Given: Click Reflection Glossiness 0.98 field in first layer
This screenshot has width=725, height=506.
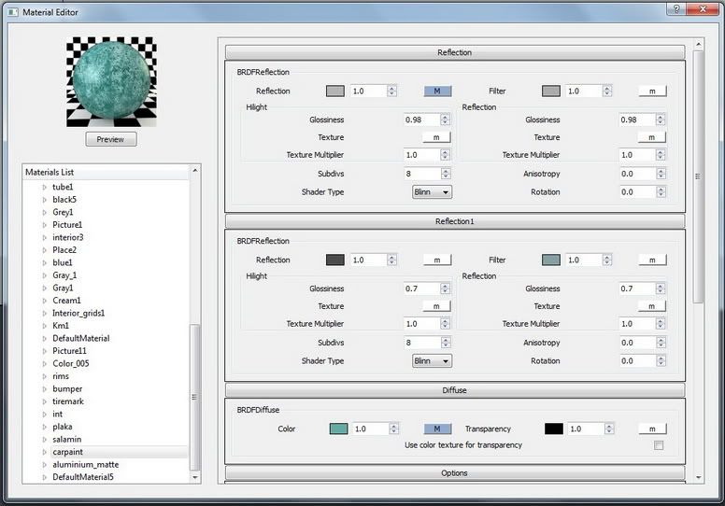Looking at the screenshot, I should tap(637, 119).
